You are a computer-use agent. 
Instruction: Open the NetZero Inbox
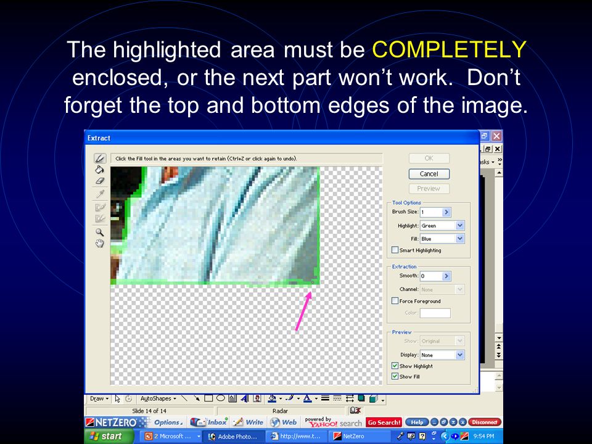click(209, 422)
